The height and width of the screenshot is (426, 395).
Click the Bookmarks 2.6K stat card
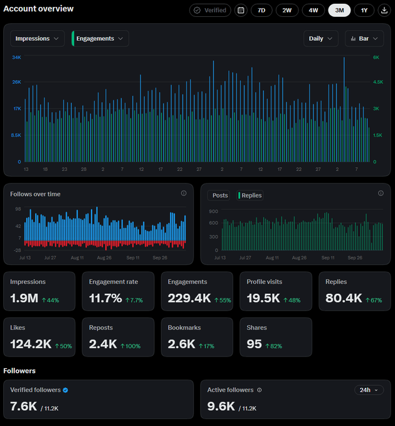[197, 337]
